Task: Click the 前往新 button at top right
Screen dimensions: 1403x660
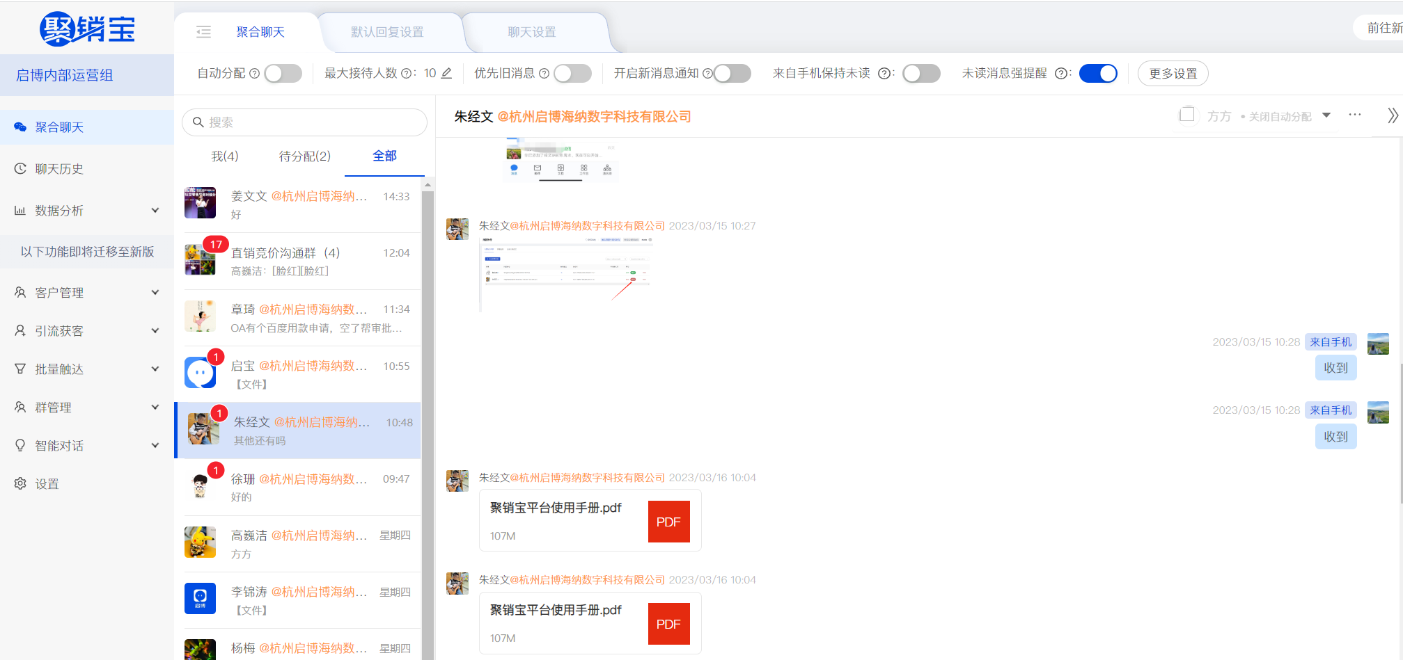Action: click(1379, 28)
